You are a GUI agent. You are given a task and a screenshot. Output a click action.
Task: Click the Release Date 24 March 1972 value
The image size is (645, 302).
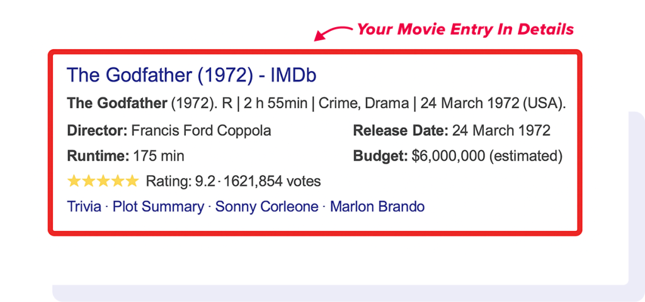point(501,131)
